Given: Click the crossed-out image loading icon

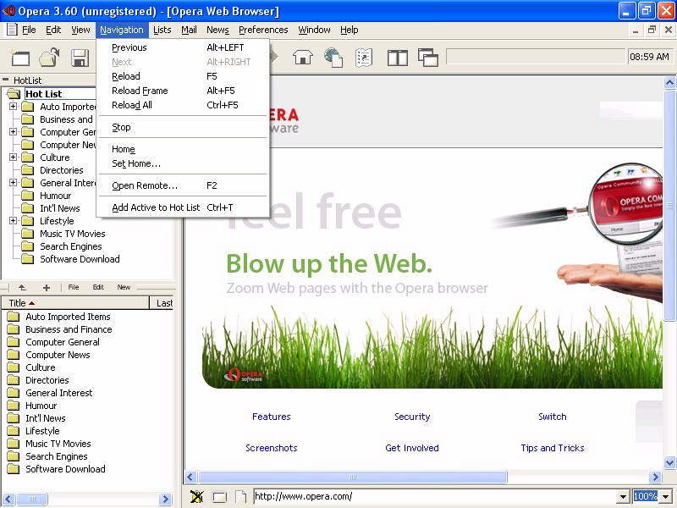Looking at the screenshot, I should coord(196,497).
